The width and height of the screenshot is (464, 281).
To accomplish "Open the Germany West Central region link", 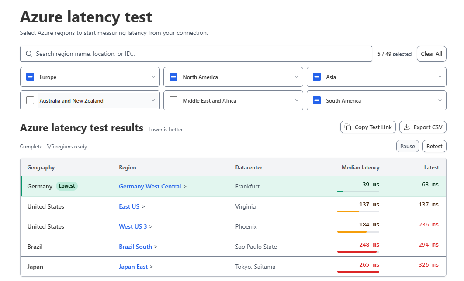I will [150, 186].
